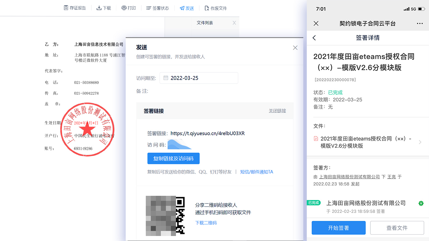429x241 pixels.
Task: Click 查看文件 button
Action: pyautogui.click(x=397, y=228)
